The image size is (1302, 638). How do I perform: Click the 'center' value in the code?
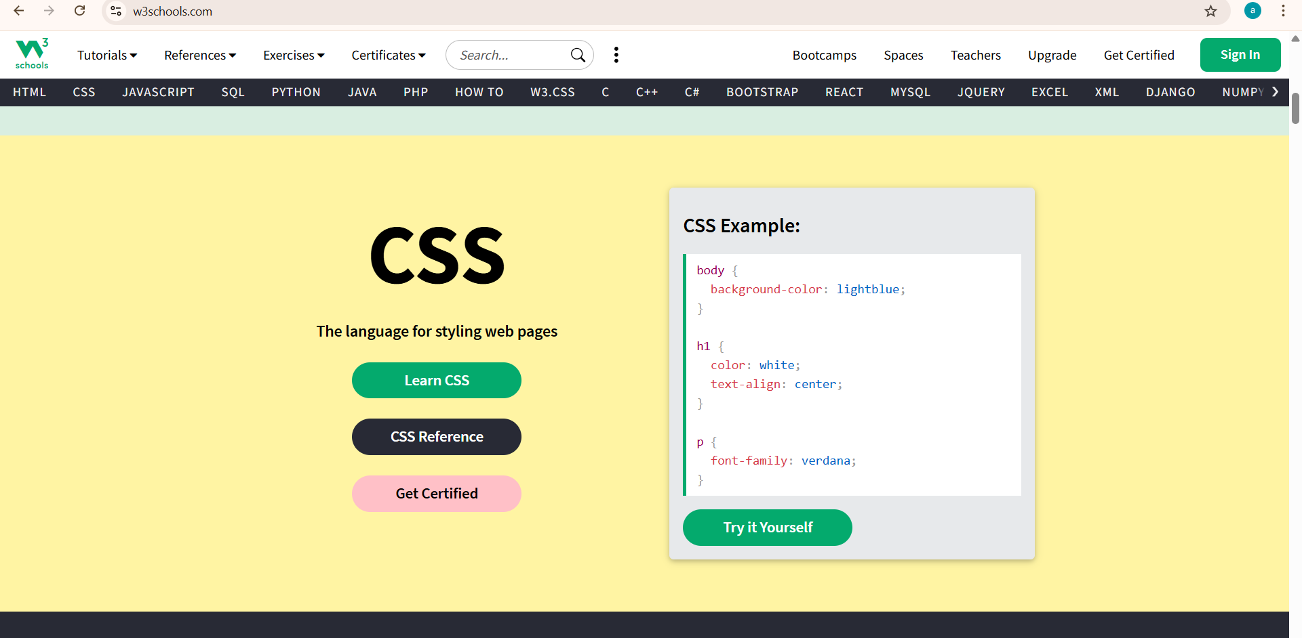pyautogui.click(x=816, y=384)
